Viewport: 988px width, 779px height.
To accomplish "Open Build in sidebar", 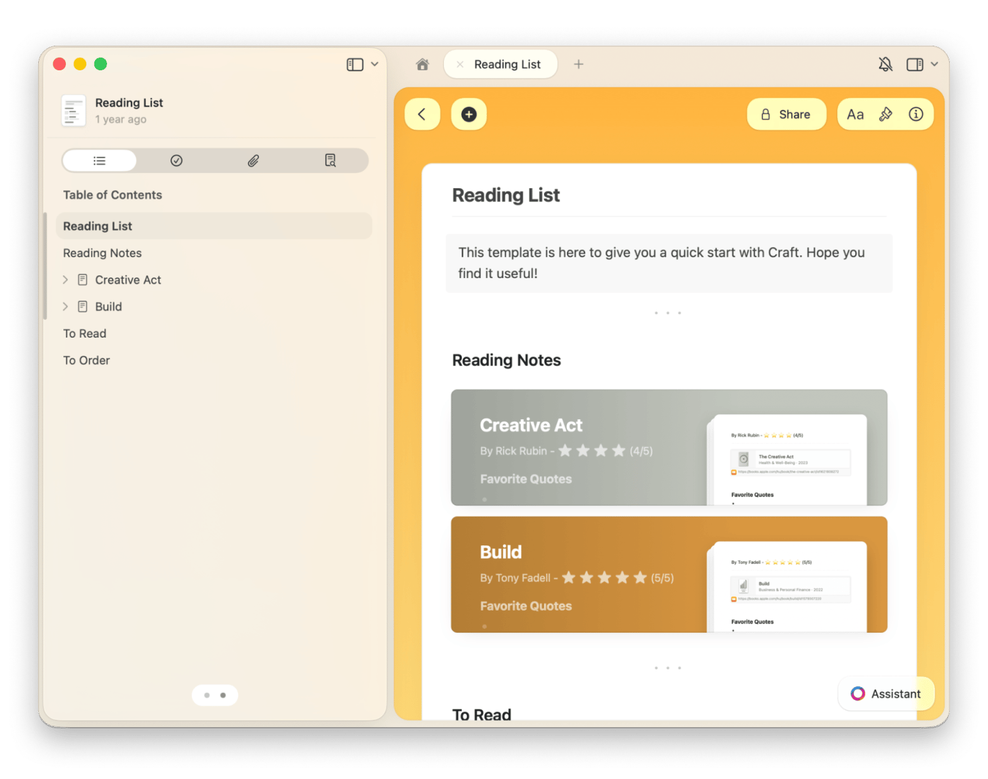I will point(108,307).
